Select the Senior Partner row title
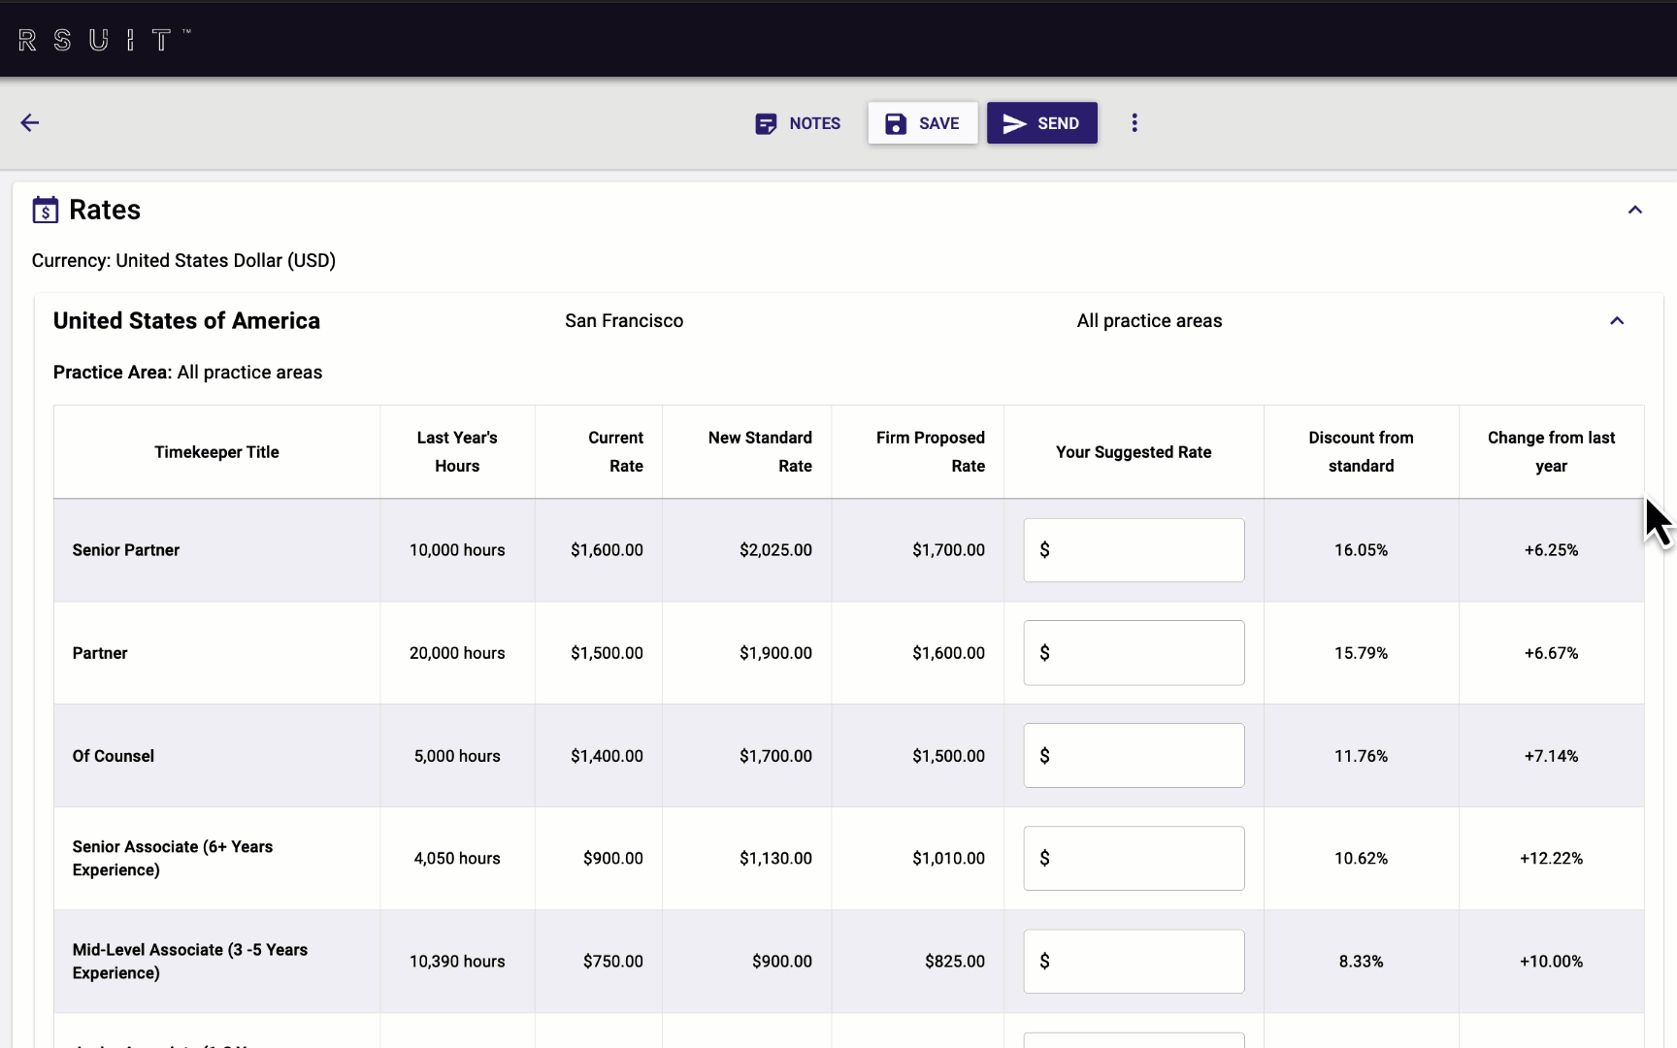The width and height of the screenshot is (1677, 1048). pyautogui.click(x=126, y=550)
